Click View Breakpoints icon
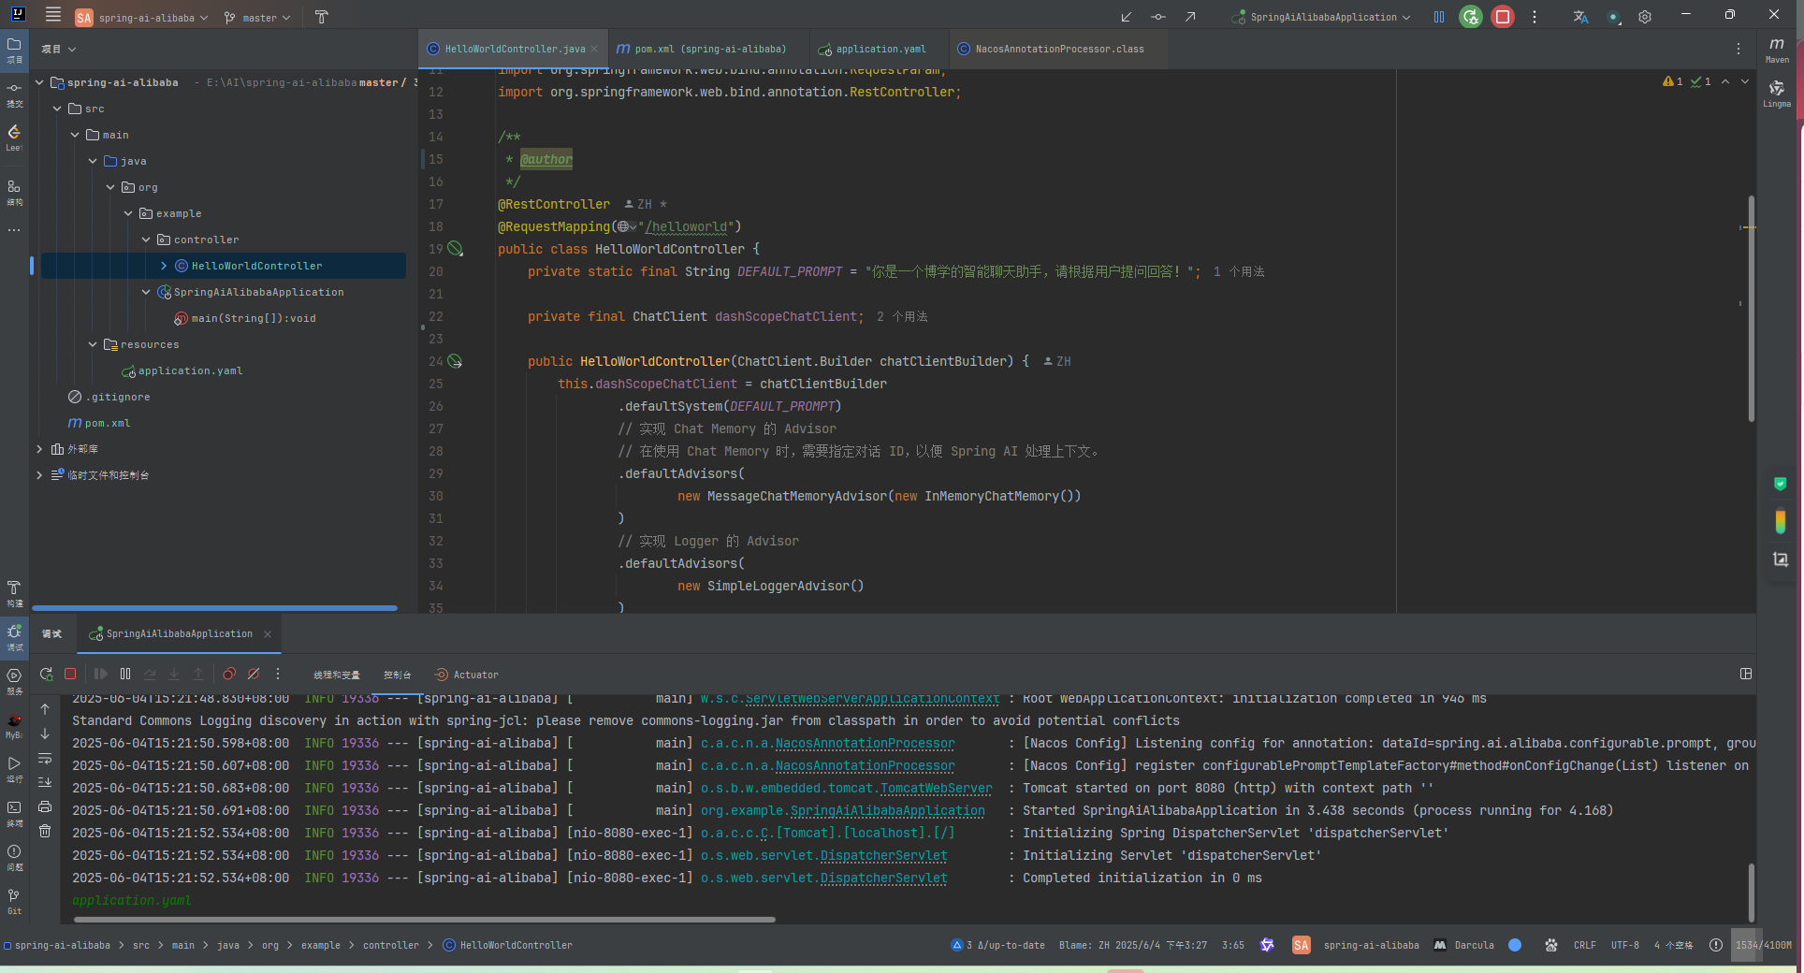 pos(229,674)
